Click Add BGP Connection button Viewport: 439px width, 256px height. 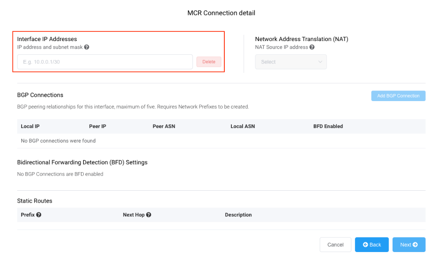click(398, 96)
